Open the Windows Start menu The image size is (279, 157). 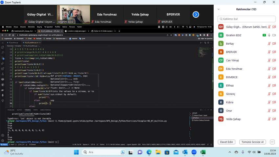tap(76, 152)
